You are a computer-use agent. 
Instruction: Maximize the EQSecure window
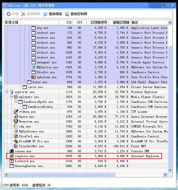(x=168, y=5)
